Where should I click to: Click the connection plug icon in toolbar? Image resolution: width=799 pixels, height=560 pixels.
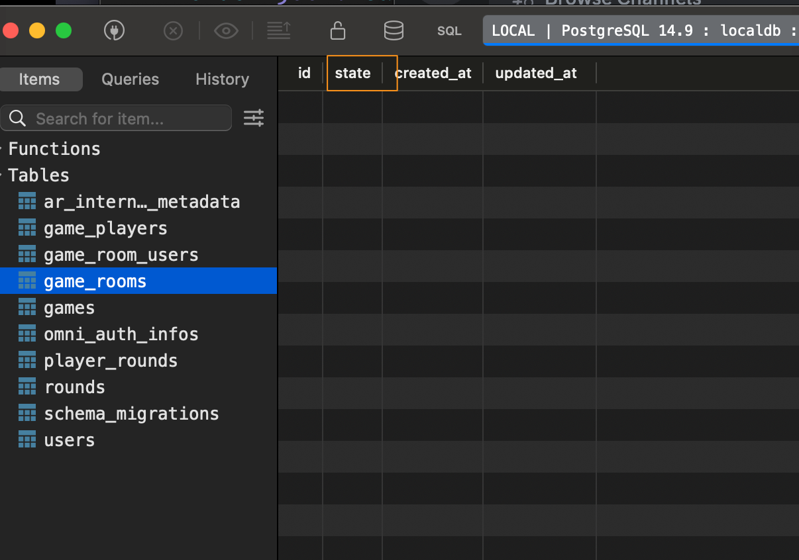point(115,30)
